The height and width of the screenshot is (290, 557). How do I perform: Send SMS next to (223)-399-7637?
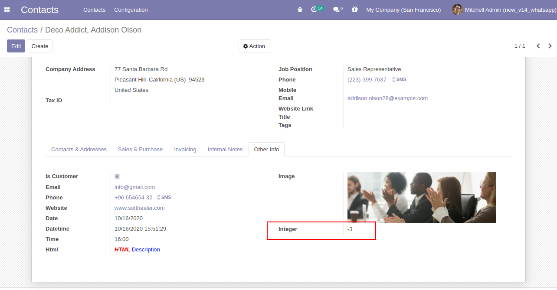point(399,80)
